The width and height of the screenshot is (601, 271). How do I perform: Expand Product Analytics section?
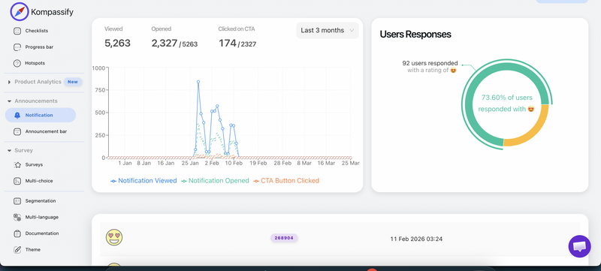tap(9, 82)
